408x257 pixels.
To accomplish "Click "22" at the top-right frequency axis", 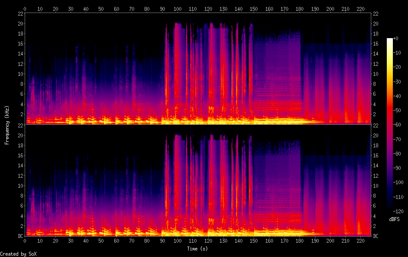I will (x=376, y=13).
